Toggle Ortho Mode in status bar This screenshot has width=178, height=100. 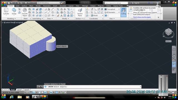[34, 92]
